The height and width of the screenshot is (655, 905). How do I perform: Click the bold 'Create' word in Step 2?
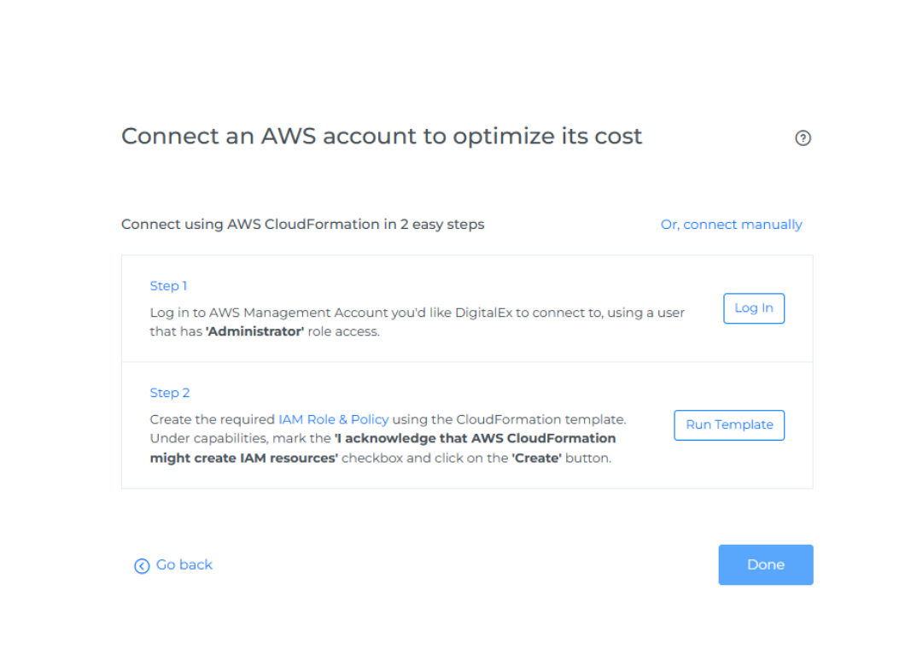tap(536, 458)
